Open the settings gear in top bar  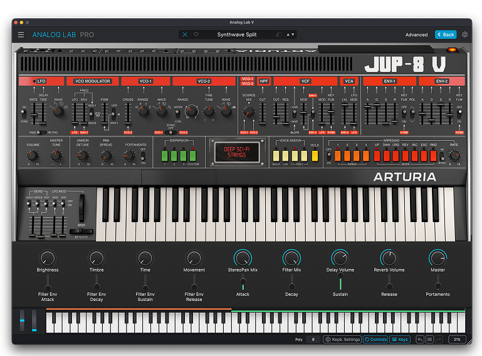465,34
